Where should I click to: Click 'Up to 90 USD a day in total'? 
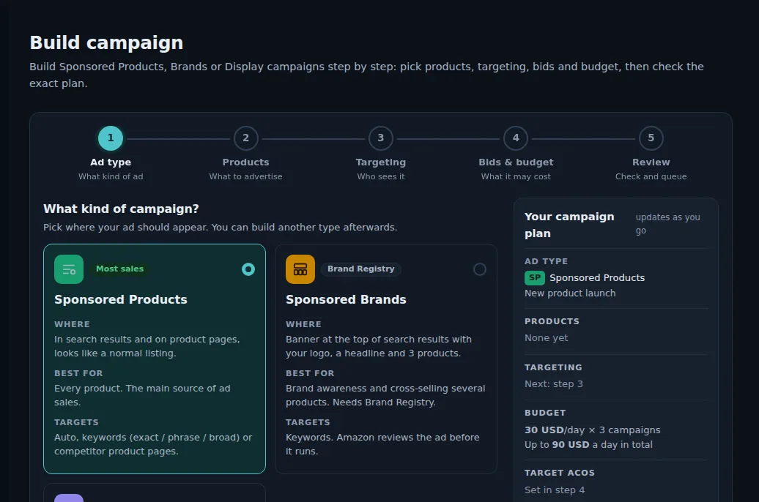point(588,444)
